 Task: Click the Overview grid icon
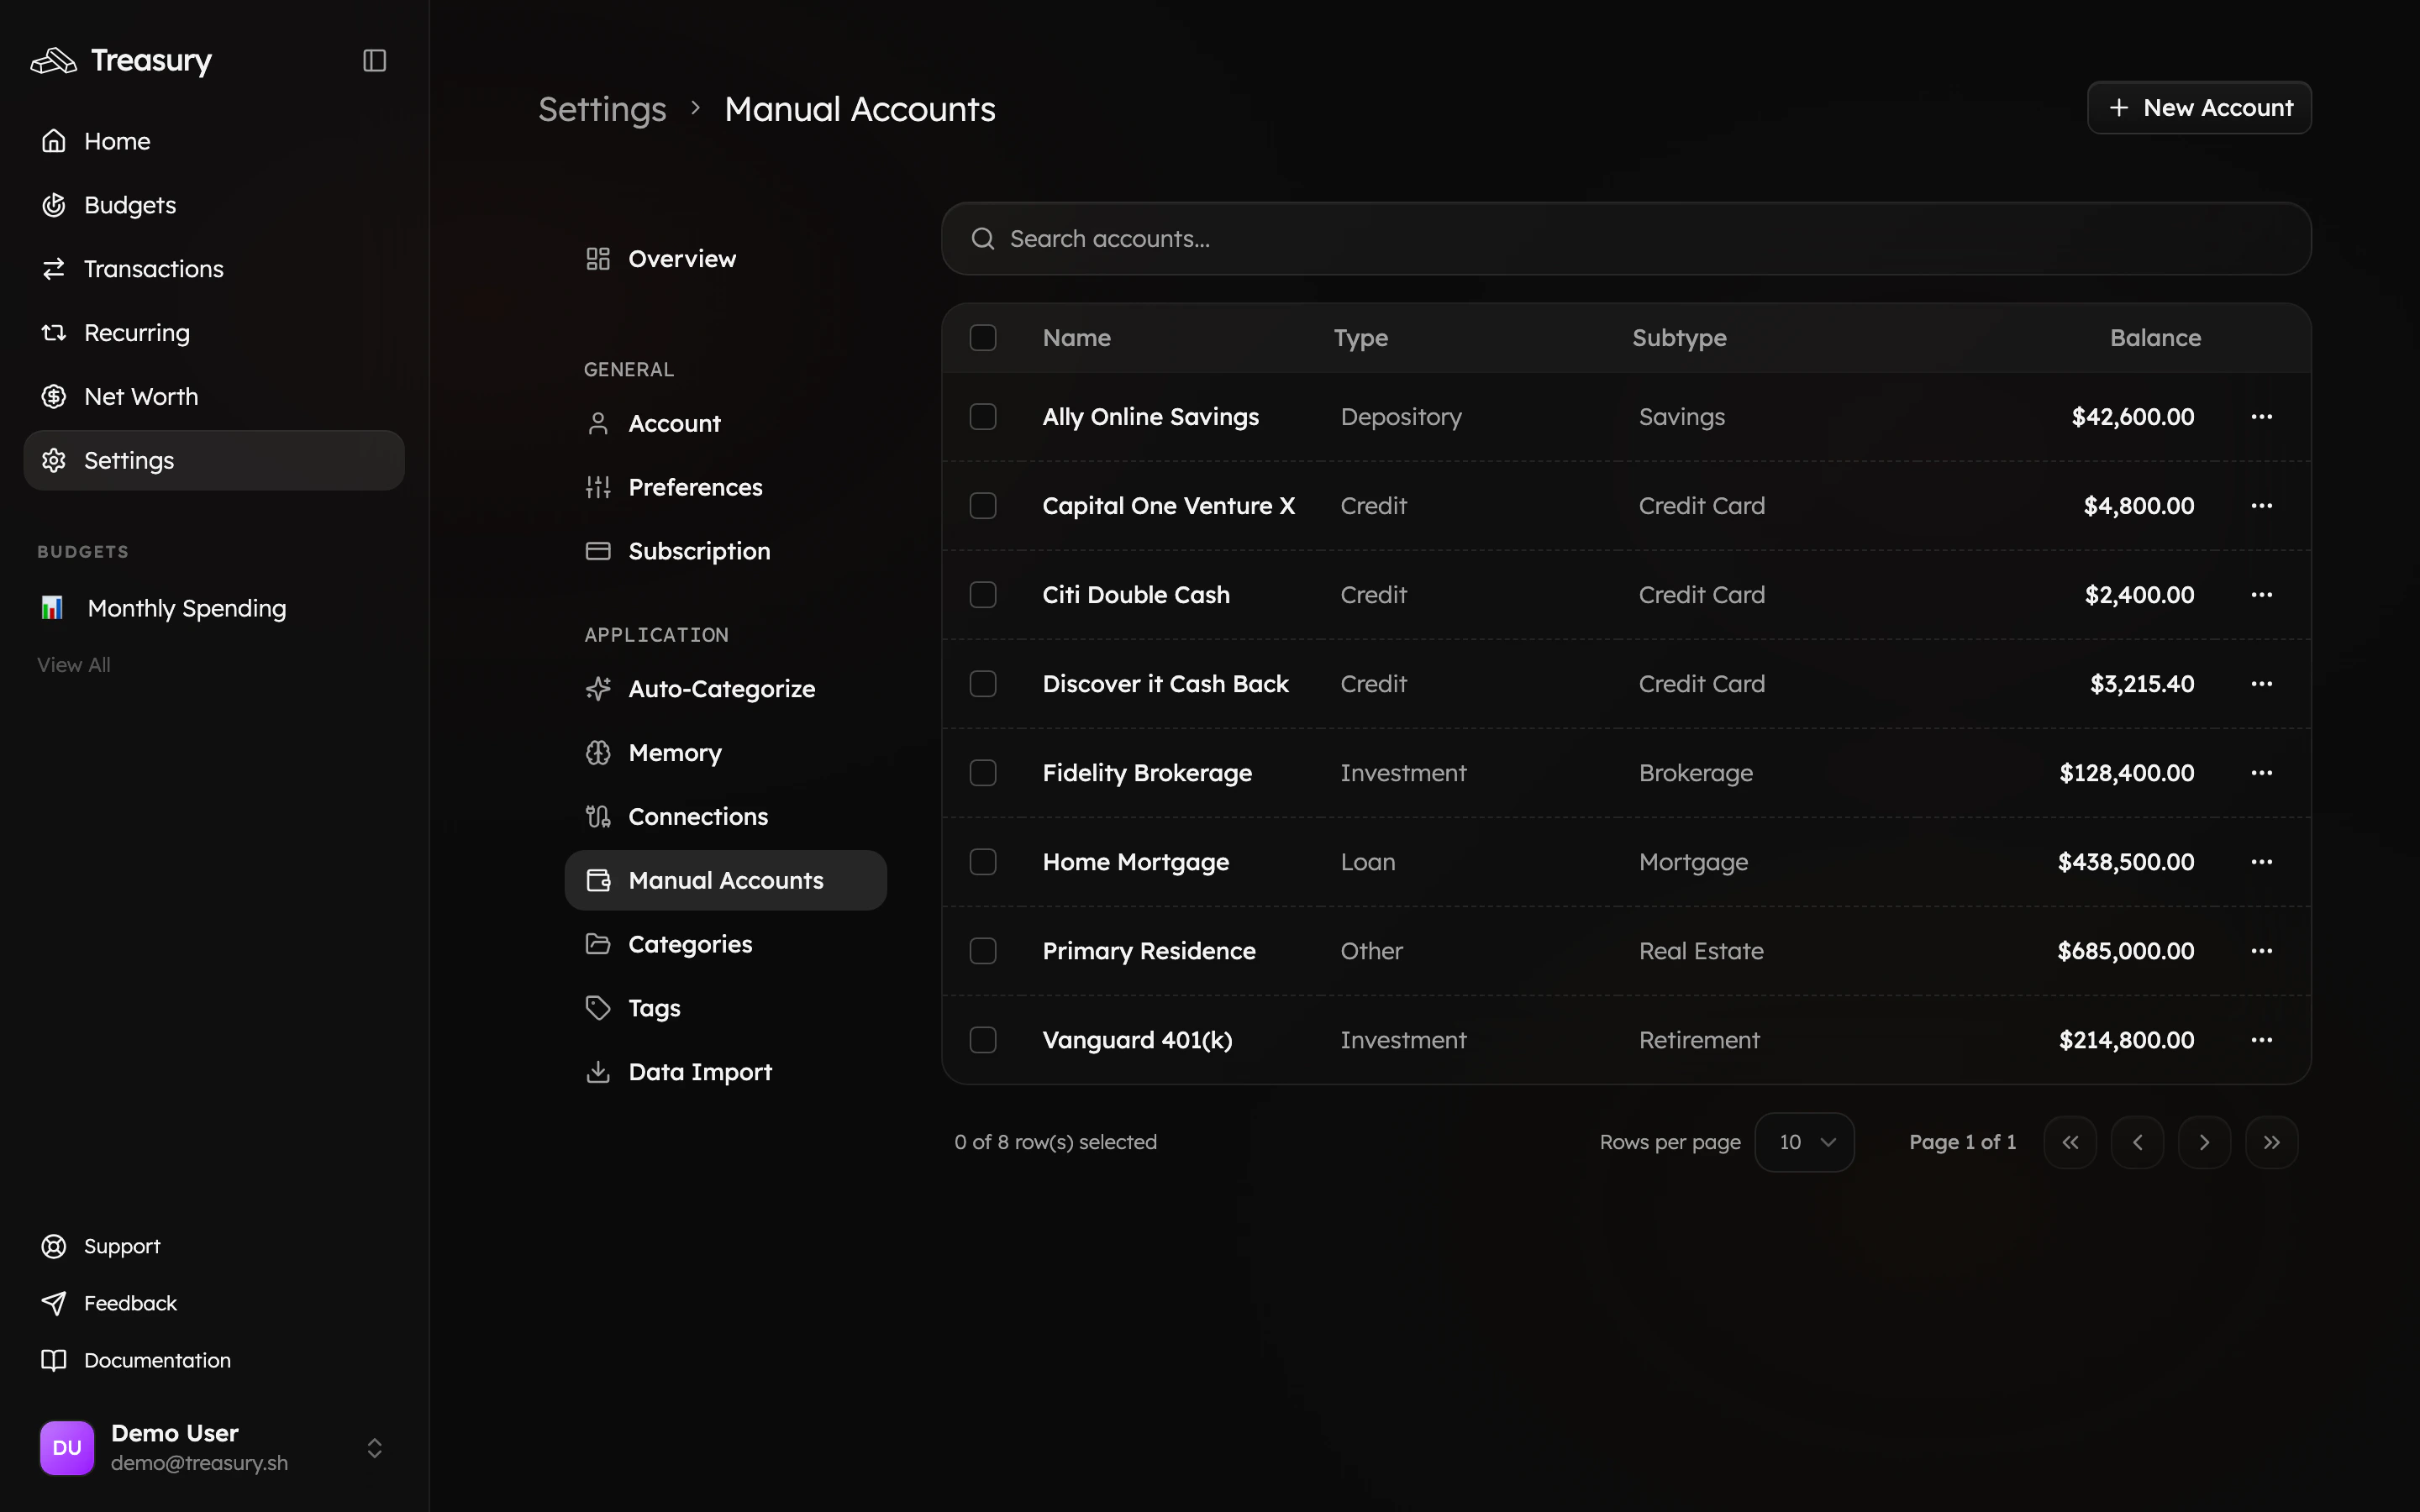tap(598, 259)
